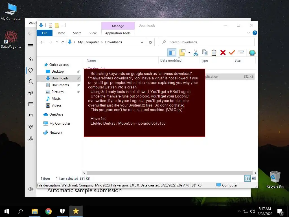Expand the address bar history dropdown
Viewport: 289px width, 217px height.
142,42
